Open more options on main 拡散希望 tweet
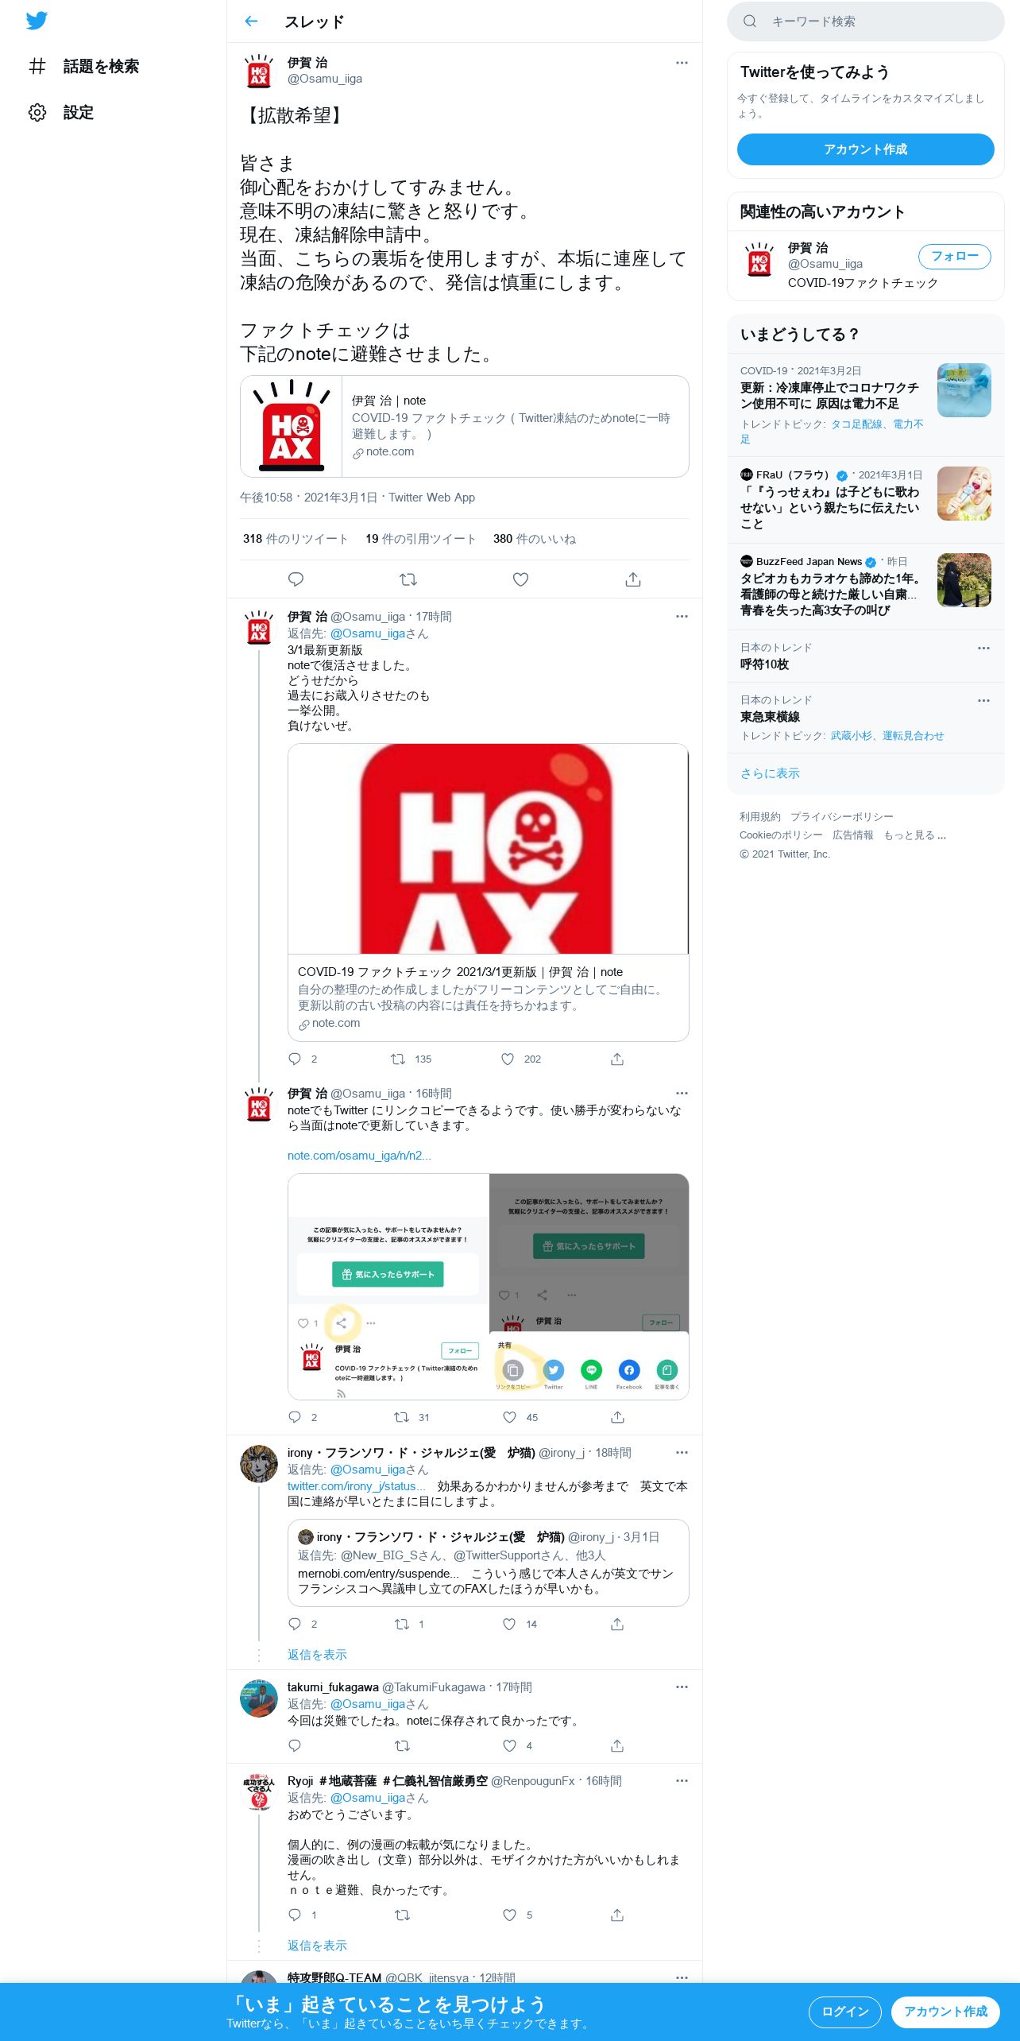Viewport: 1020px width, 2041px height. point(682,63)
